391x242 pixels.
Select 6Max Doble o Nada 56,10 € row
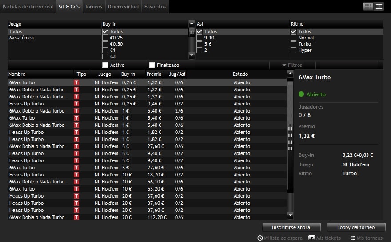pyautogui.click(x=147, y=182)
